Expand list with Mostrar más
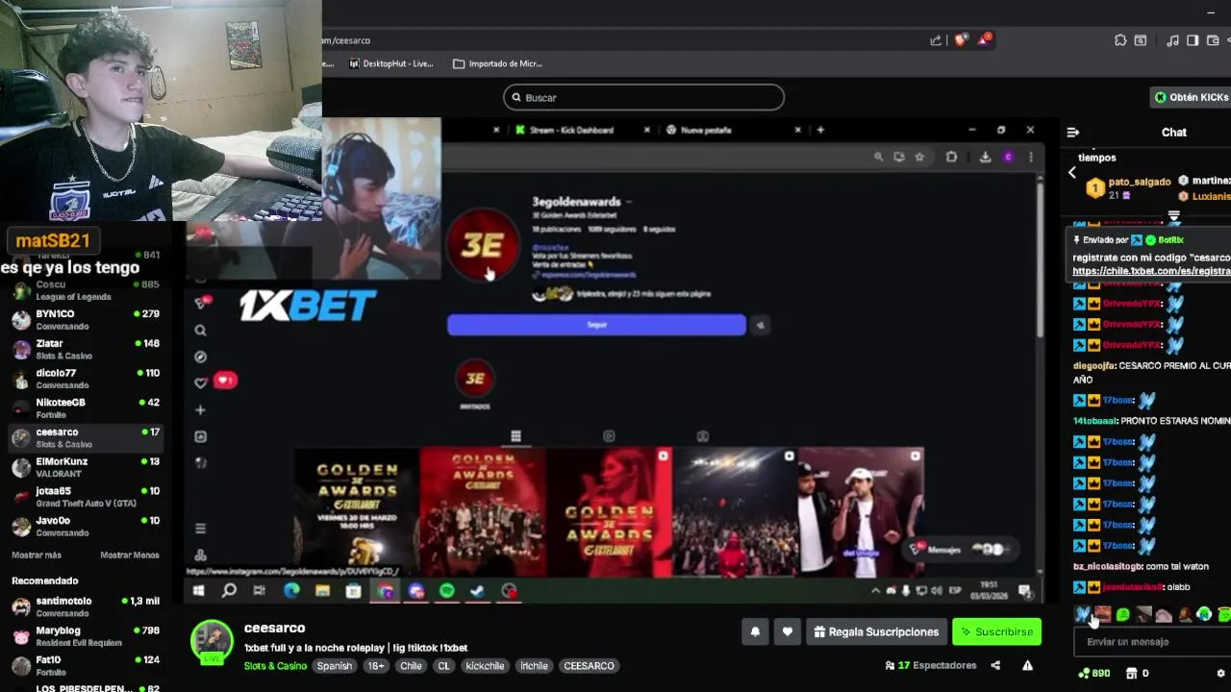Viewport: 1231px width, 692px height. 37,556
